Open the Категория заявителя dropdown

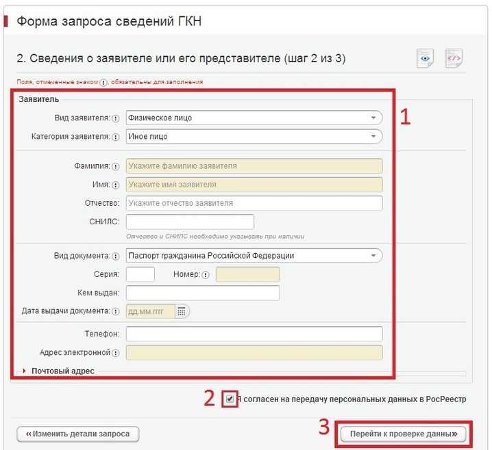[x=254, y=136]
